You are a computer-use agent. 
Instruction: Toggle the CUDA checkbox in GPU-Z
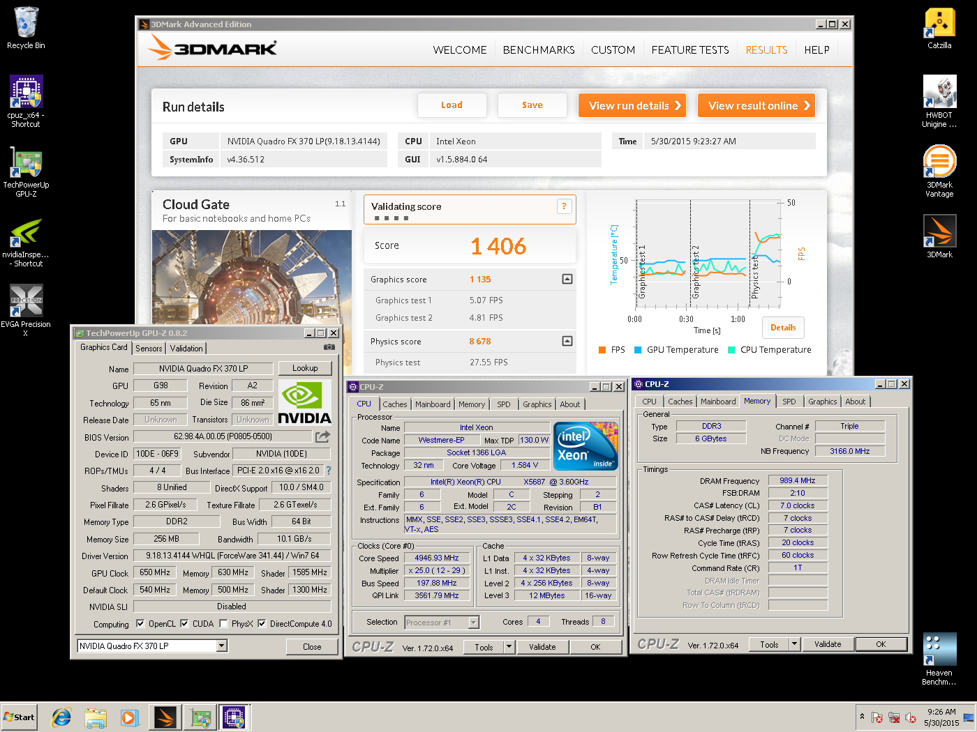pyautogui.click(x=184, y=624)
